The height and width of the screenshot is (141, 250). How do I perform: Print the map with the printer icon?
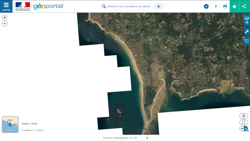coord(225,7)
